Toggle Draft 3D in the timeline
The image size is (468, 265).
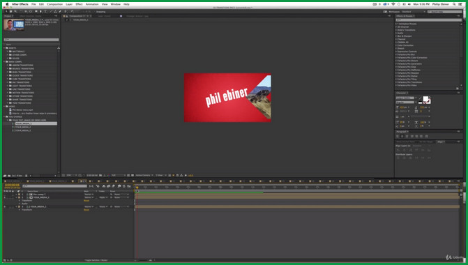pyautogui.click(x=98, y=186)
